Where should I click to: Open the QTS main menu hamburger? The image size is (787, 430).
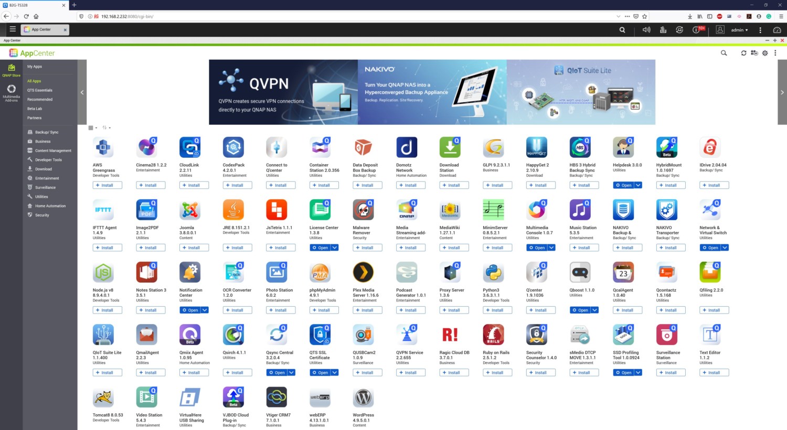point(13,29)
